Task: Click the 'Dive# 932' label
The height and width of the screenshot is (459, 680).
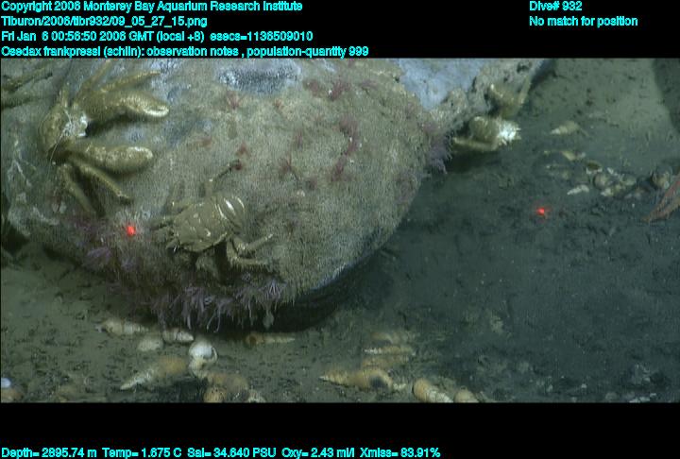Action: click(x=555, y=7)
